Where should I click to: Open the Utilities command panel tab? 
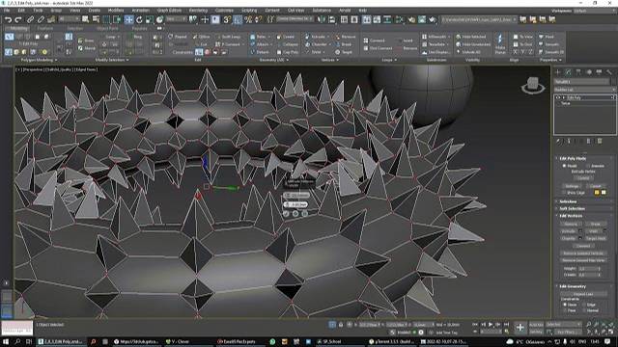(x=609, y=72)
